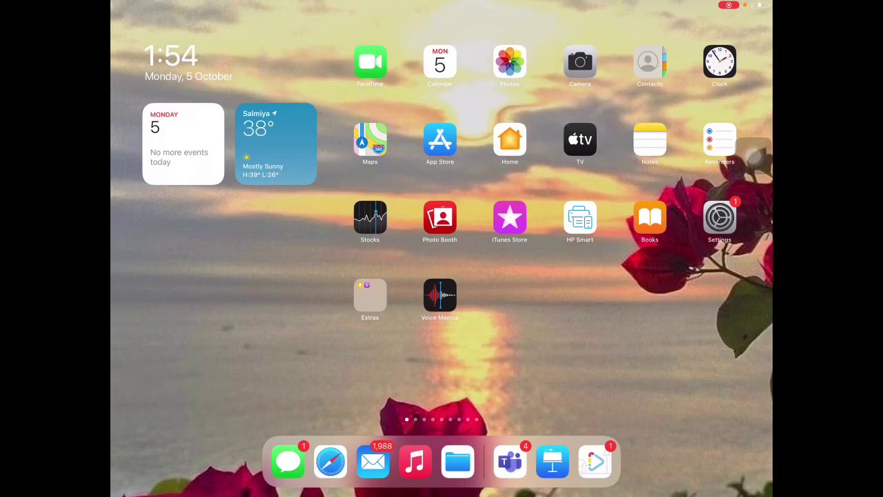The width and height of the screenshot is (883, 497).
Task: Open the Maps app
Action: pos(370,140)
